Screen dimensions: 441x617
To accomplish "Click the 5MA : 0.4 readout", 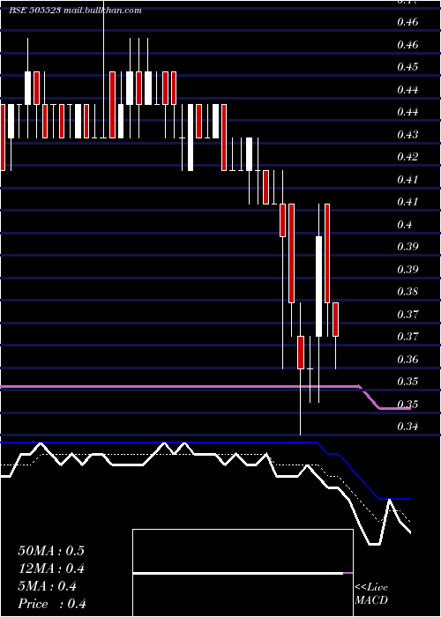I will point(48,586).
